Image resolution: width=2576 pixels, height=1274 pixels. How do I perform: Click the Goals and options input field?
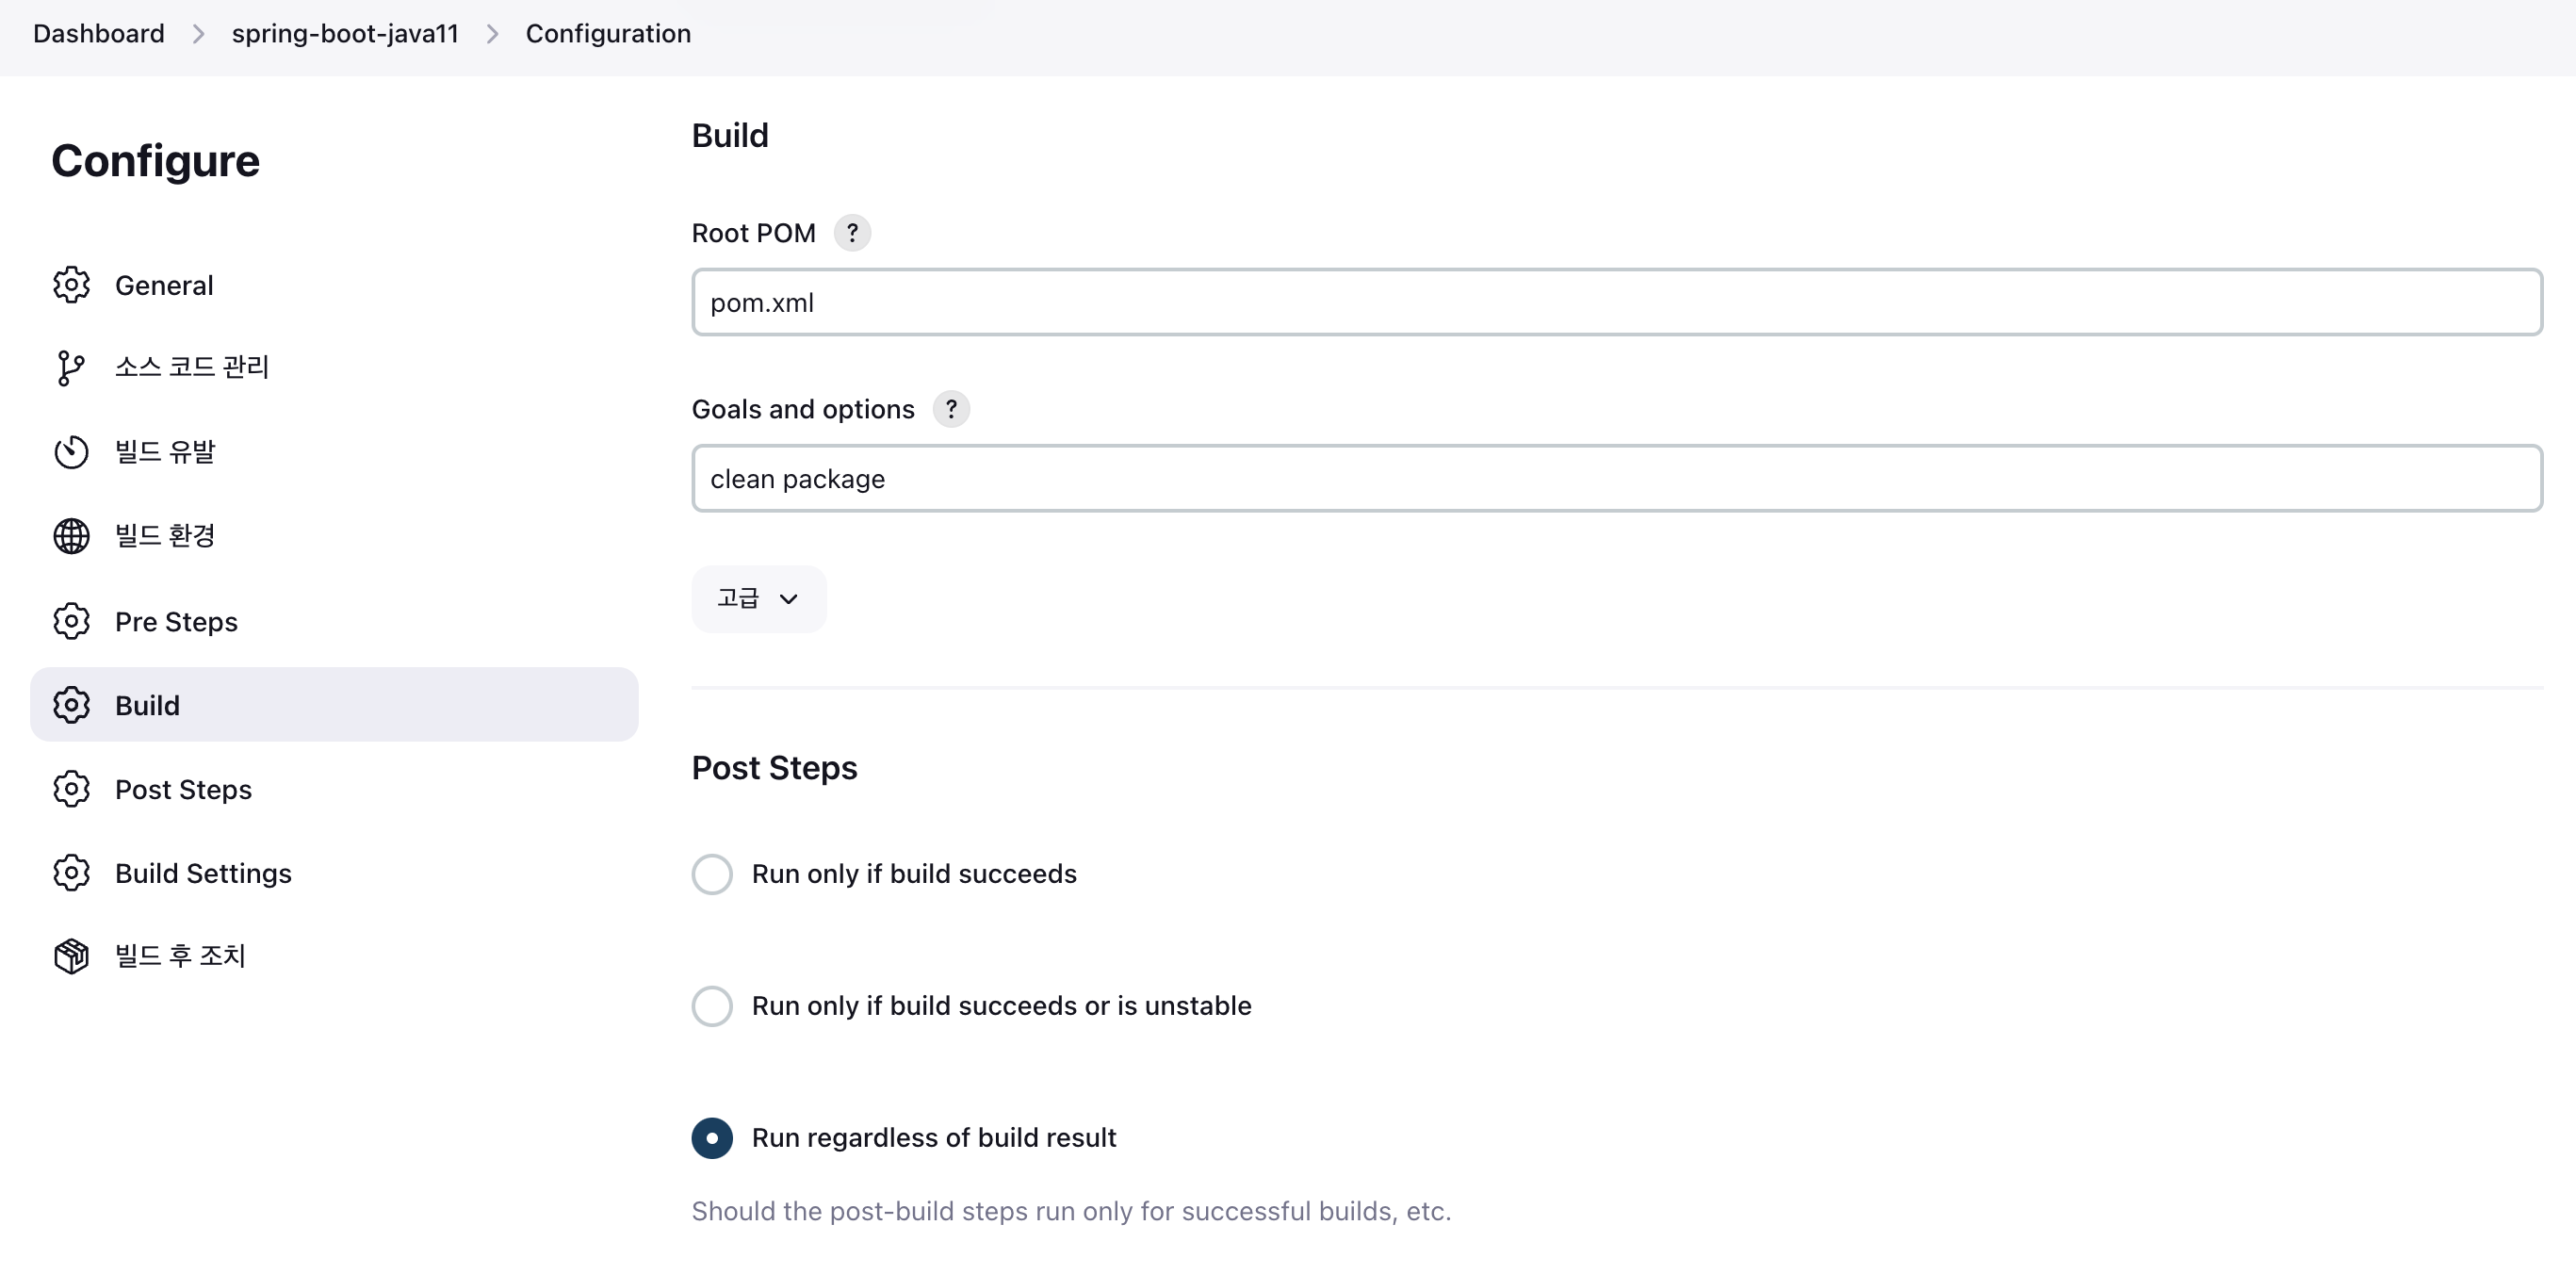point(1616,478)
